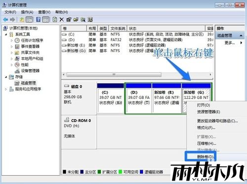Expand the 更多... submenu arrow
The image size is (247, 184).
point(241,43)
